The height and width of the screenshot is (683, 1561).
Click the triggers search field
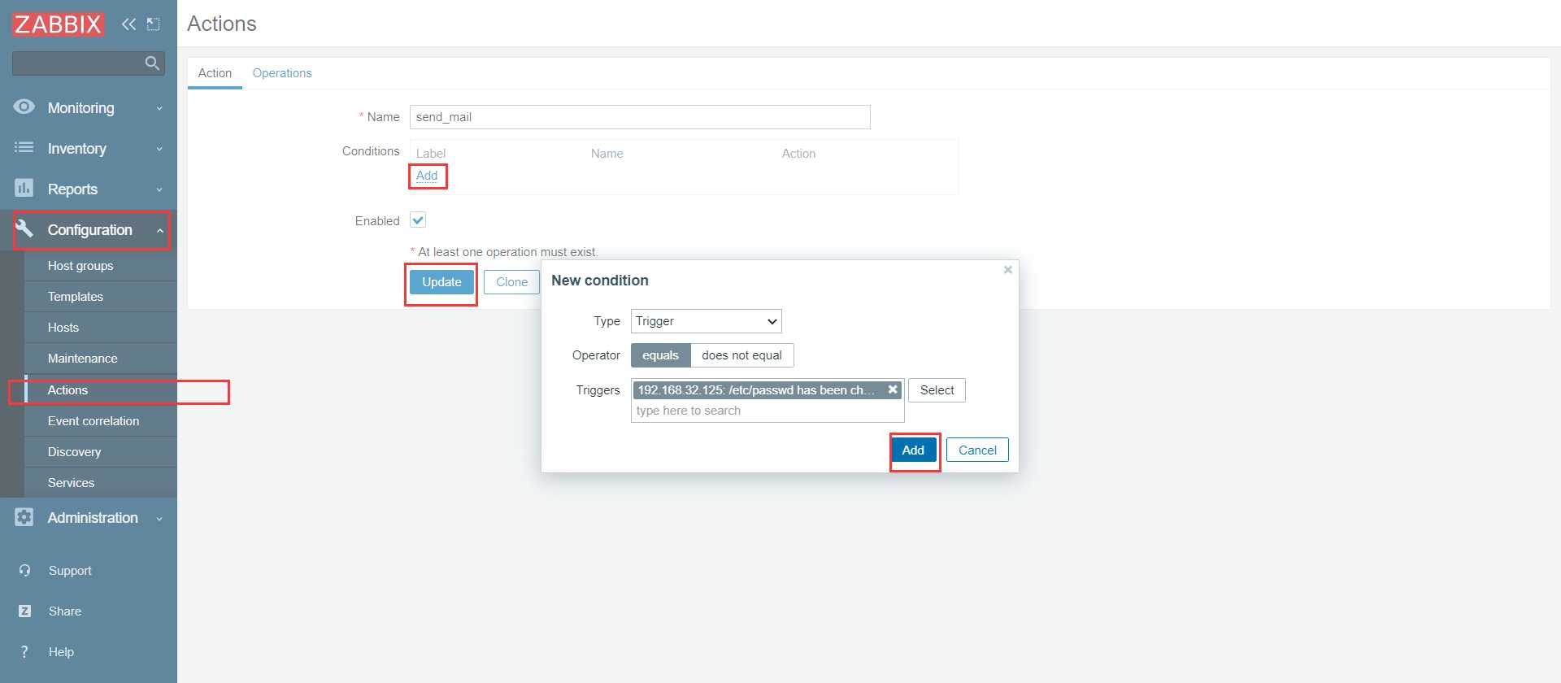[767, 411]
